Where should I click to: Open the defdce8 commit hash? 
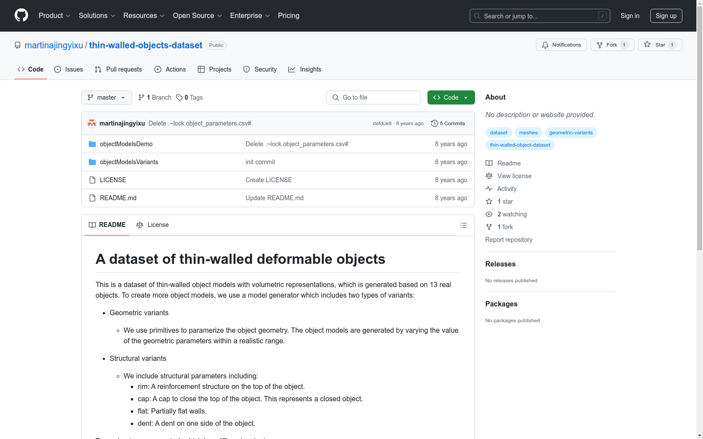point(382,123)
